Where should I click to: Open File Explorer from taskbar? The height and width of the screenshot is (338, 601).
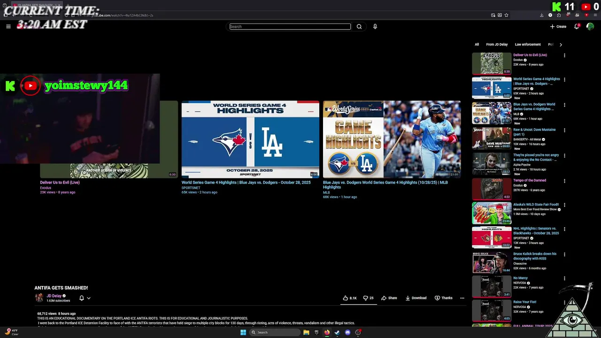(x=306, y=332)
